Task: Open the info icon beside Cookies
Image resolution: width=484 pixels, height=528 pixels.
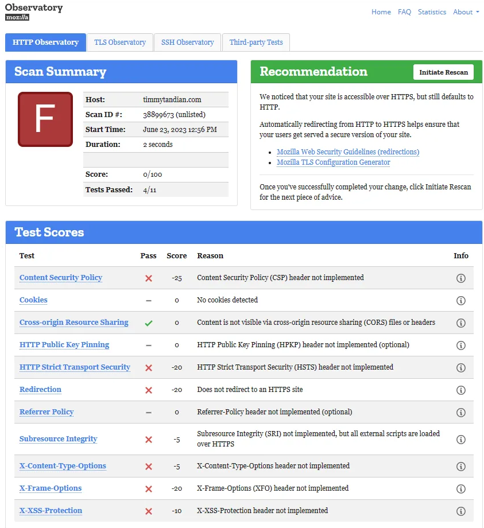Action: click(461, 300)
